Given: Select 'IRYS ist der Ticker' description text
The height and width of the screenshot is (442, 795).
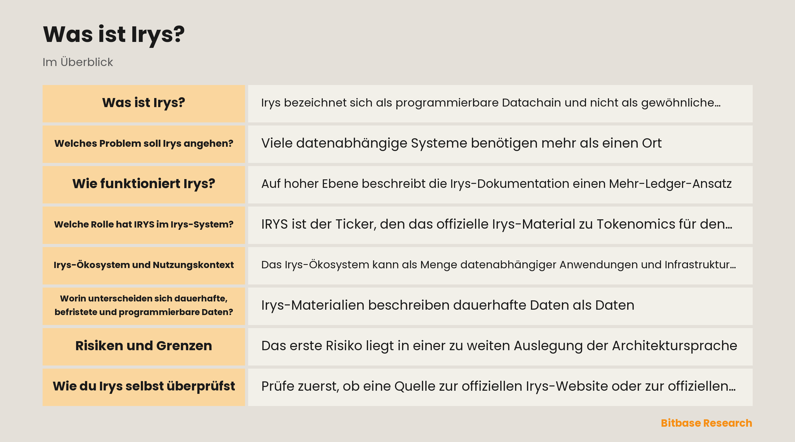Looking at the screenshot, I should [x=319, y=224].
